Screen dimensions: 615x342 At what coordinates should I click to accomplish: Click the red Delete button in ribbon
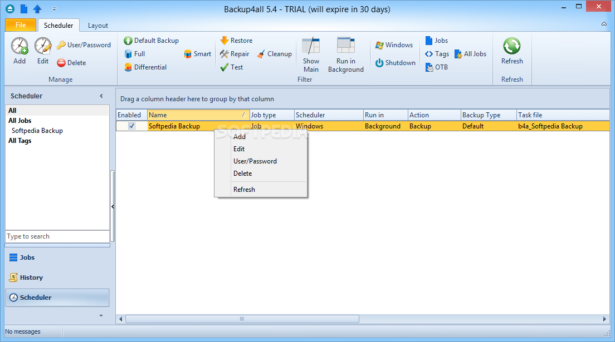coord(71,63)
